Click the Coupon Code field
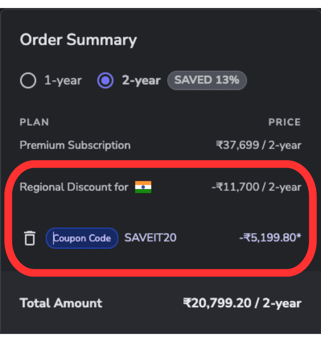The image size is (321, 342). pos(82,238)
